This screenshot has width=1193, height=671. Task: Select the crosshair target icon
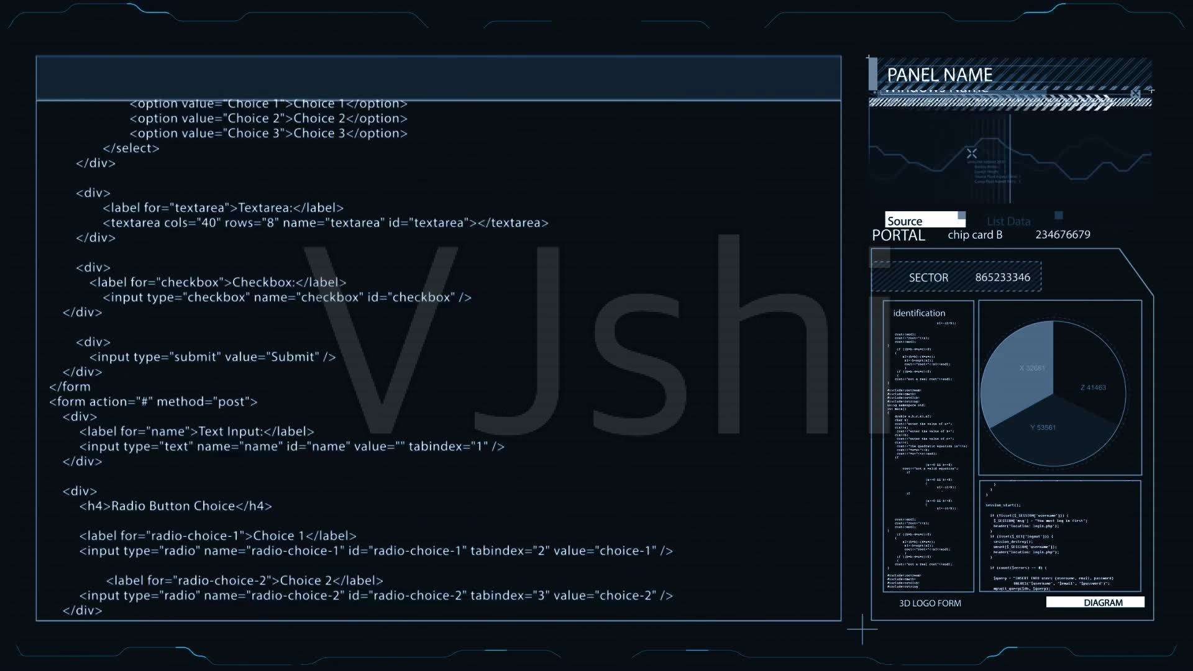(971, 154)
